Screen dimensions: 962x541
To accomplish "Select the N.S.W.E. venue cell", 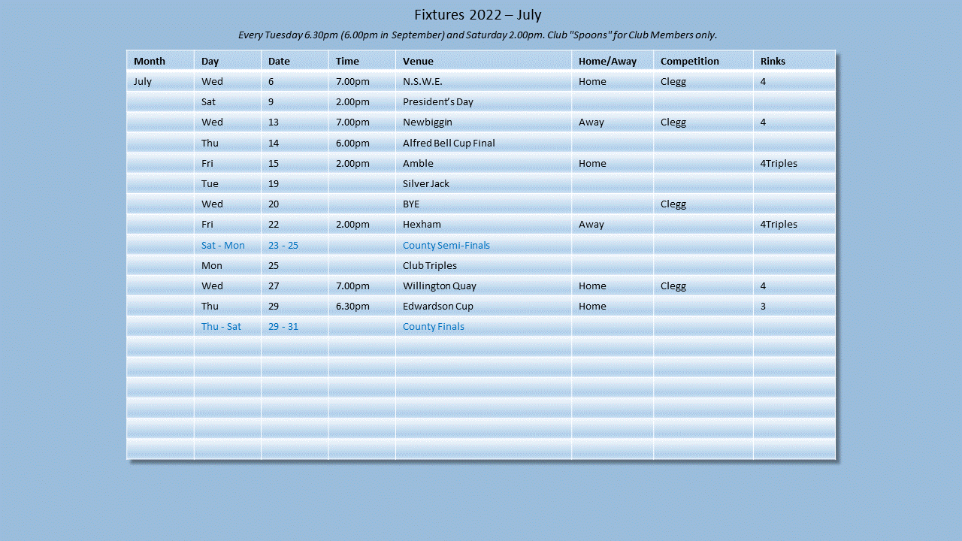I will (422, 81).
